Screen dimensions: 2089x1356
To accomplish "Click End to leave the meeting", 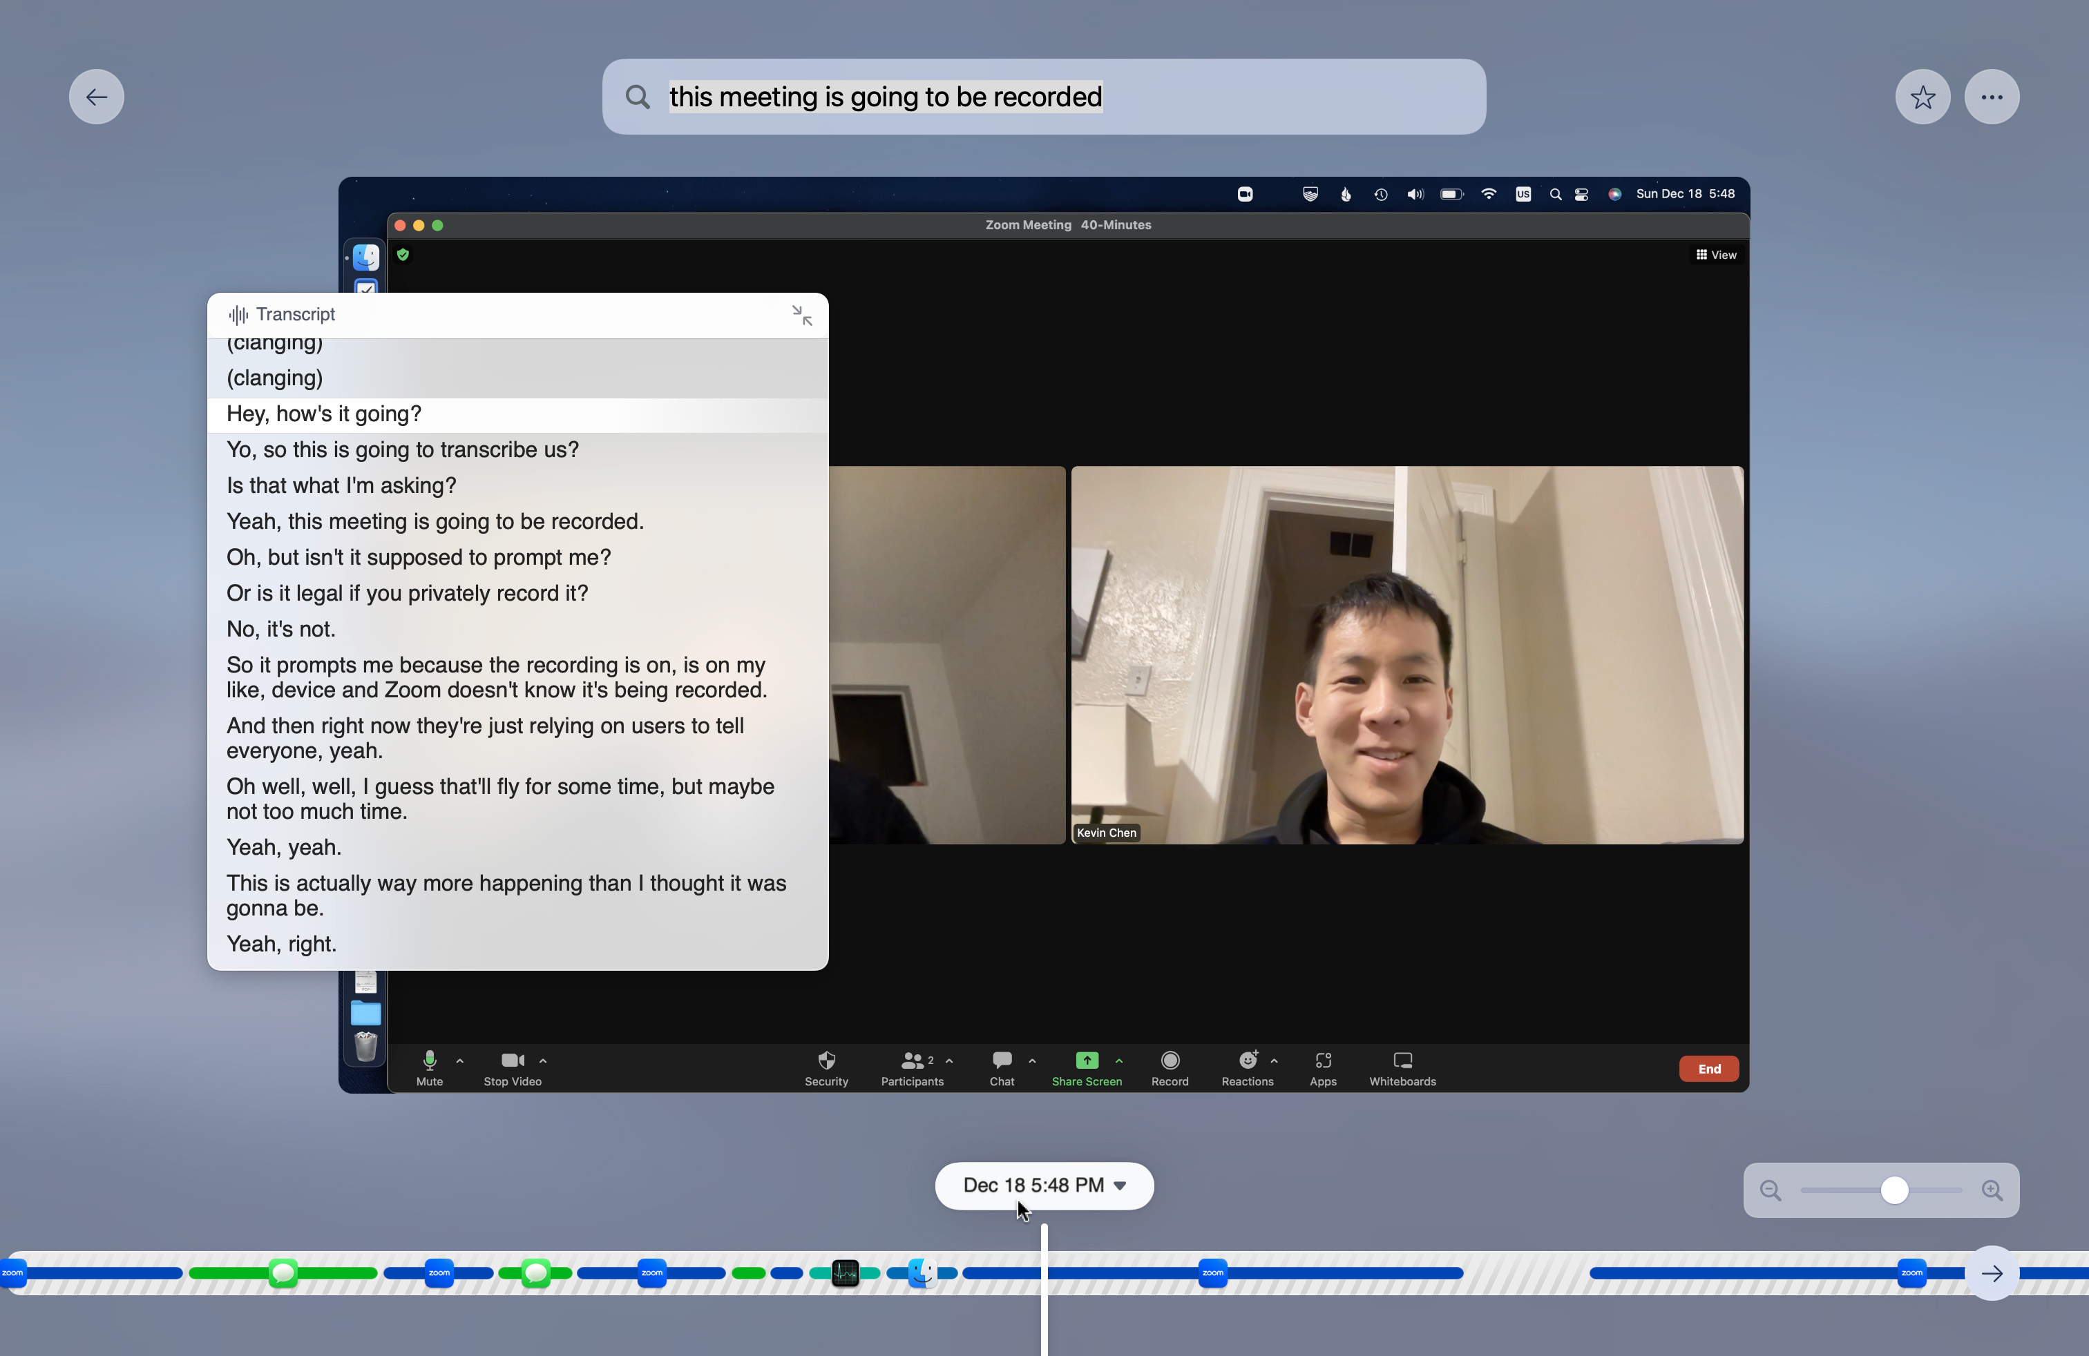I will coord(1708,1068).
